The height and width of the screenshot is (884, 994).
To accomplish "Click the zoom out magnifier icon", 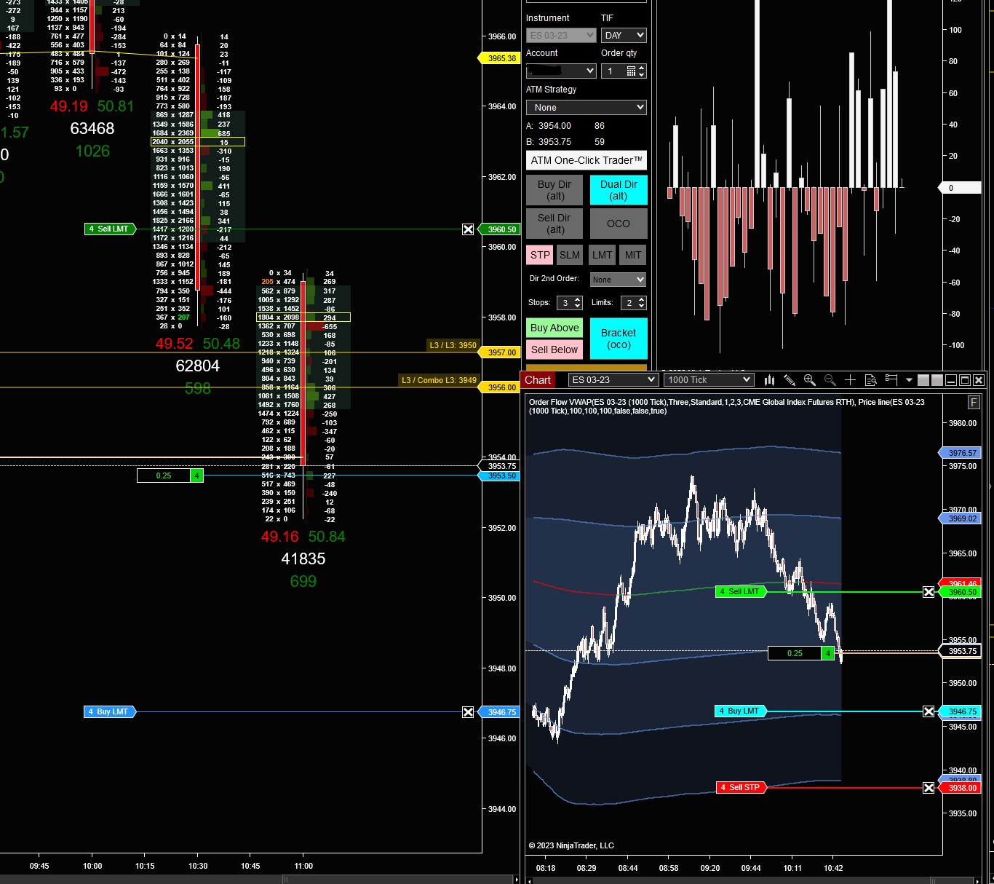I will [830, 380].
